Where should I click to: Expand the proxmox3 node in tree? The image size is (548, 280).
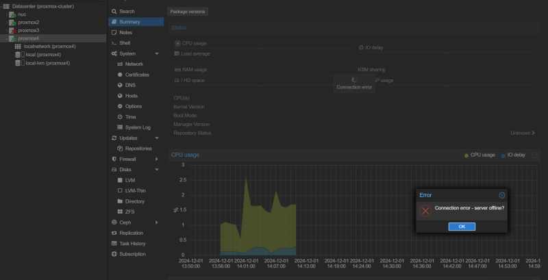(7, 31)
